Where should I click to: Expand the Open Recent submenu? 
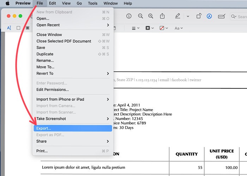73,25
